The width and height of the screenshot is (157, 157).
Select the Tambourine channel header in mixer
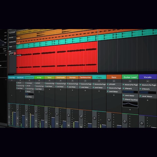(x=85, y=77)
